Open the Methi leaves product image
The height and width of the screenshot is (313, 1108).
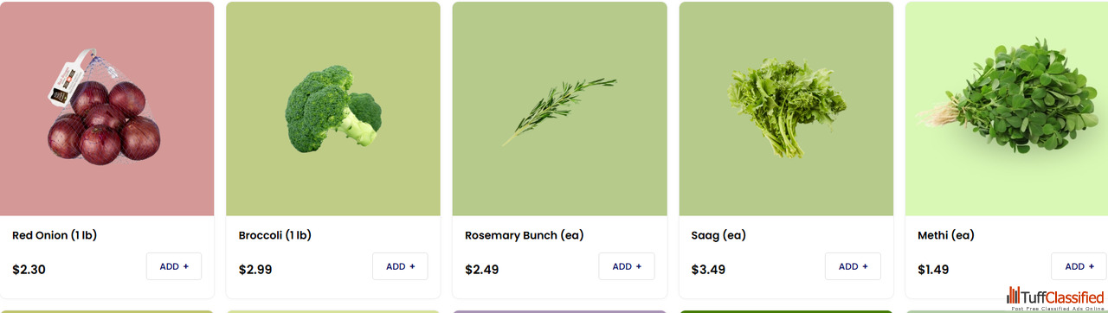click(x=1007, y=109)
